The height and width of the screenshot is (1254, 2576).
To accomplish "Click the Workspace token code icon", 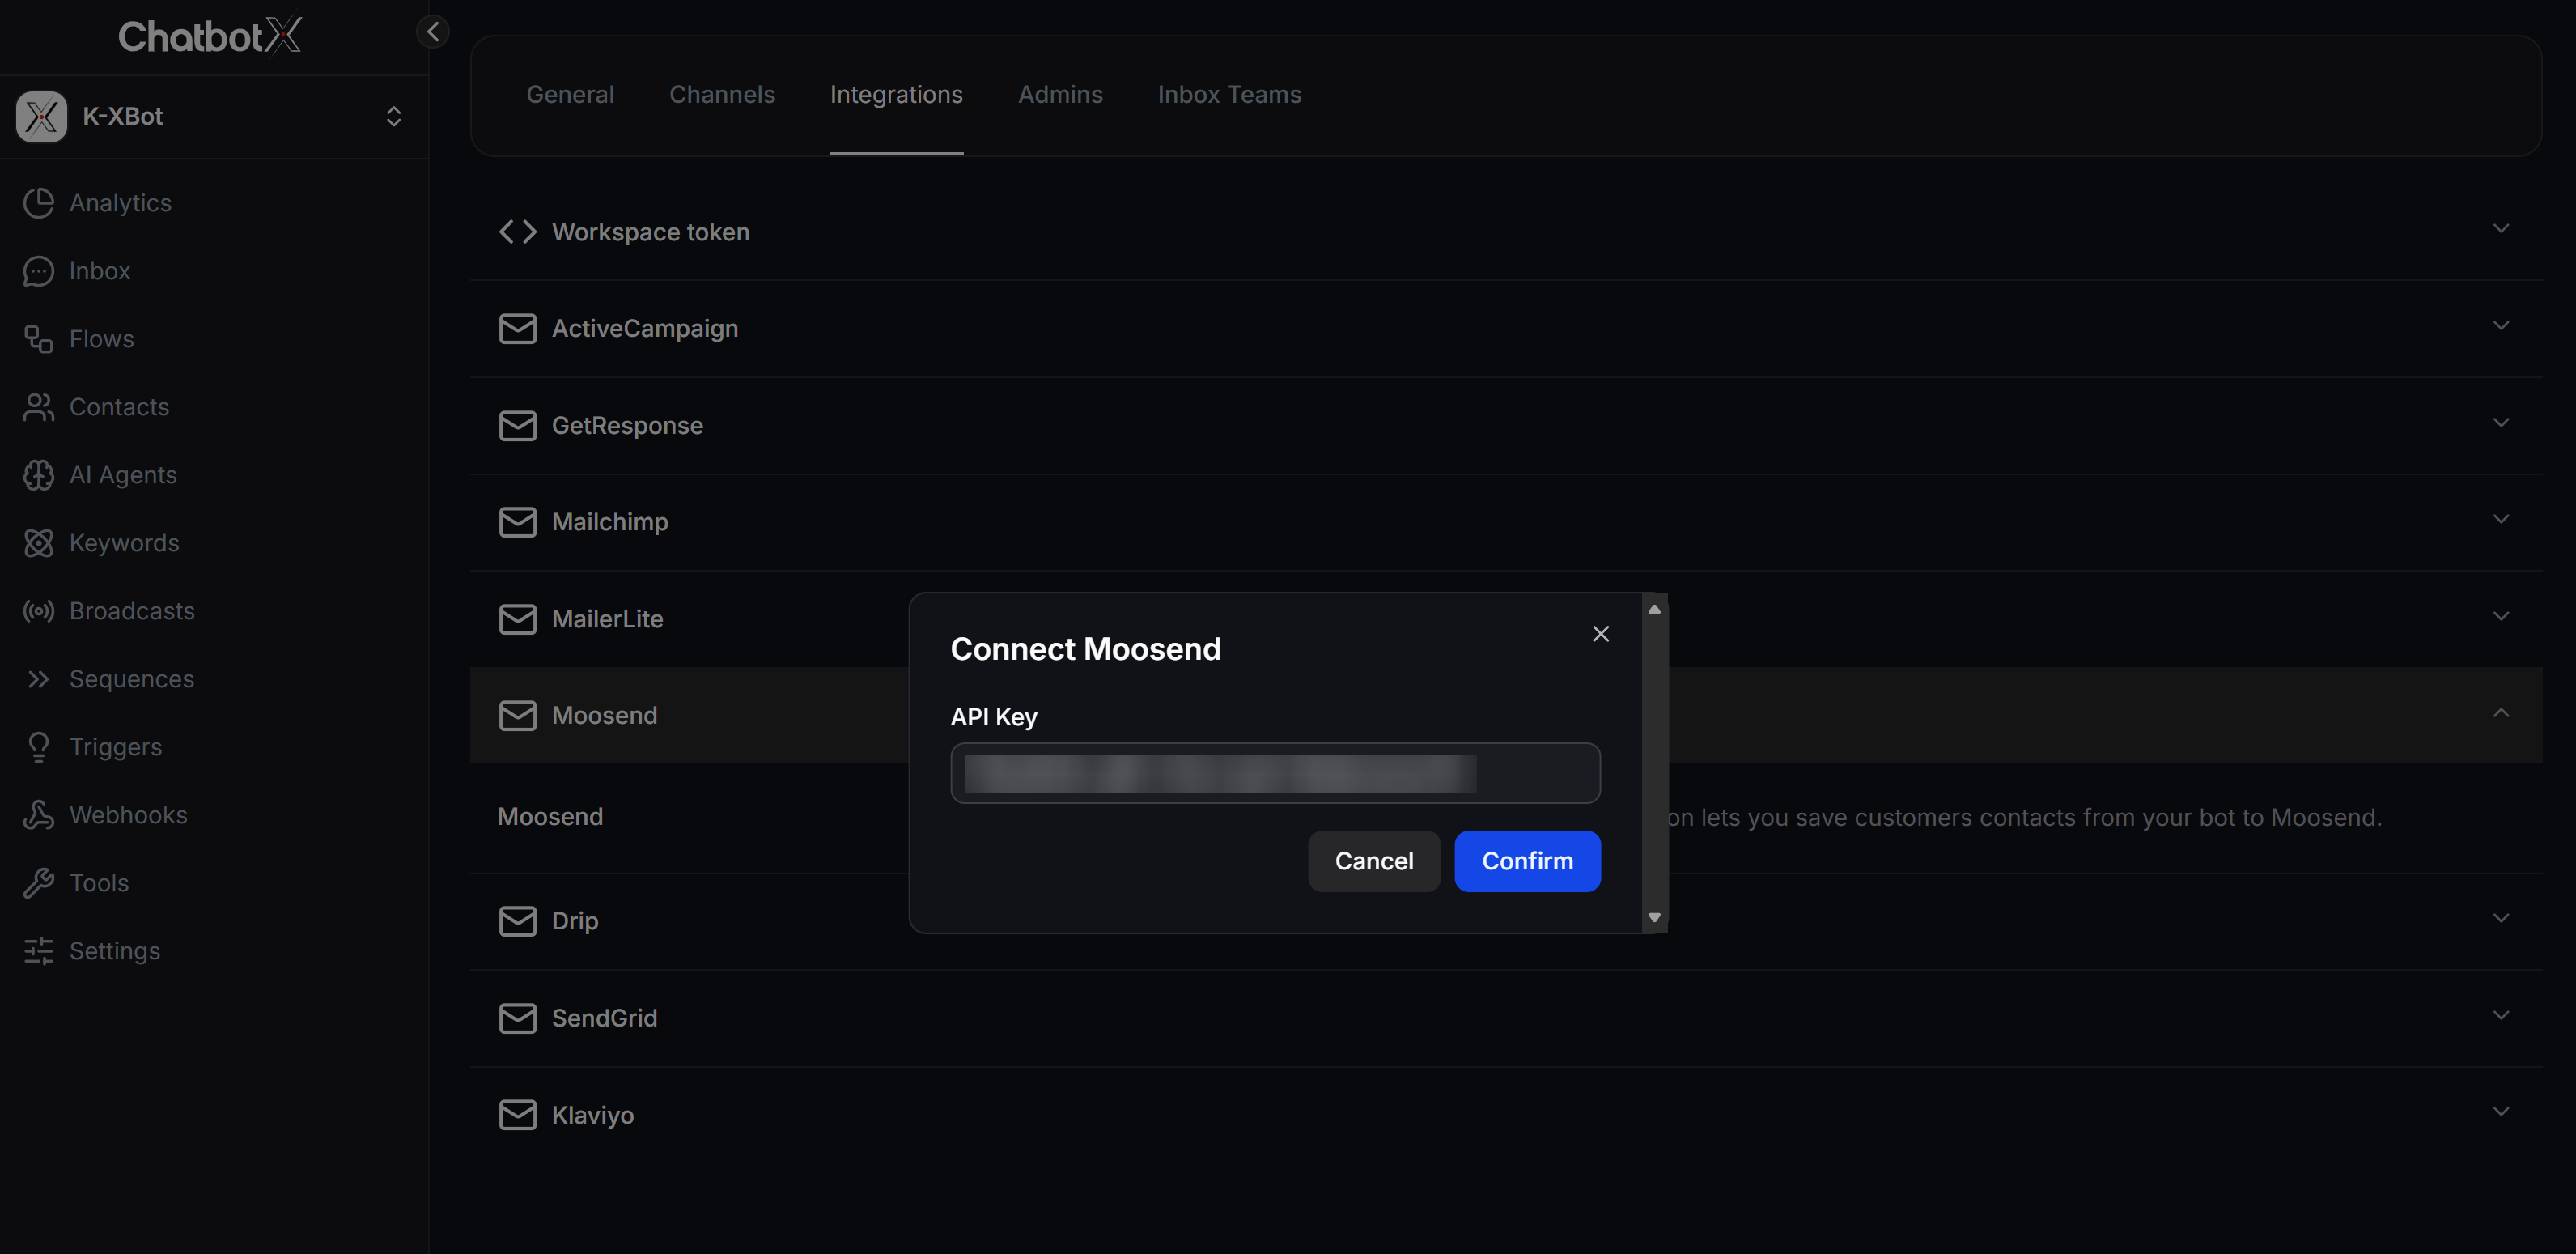I will (518, 232).
